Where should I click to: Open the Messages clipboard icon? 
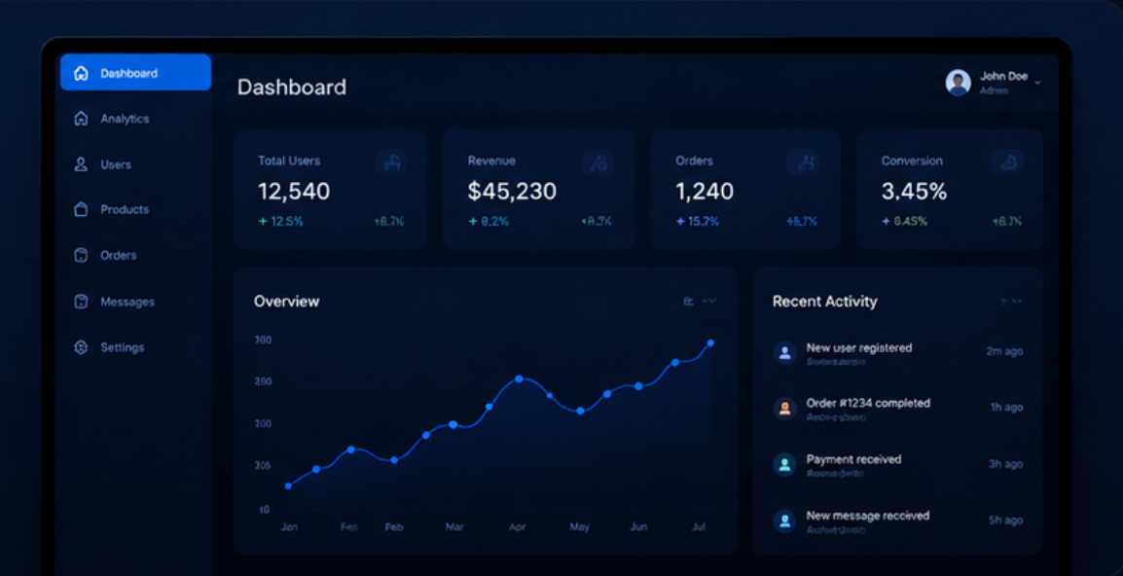tap(81, 302)
